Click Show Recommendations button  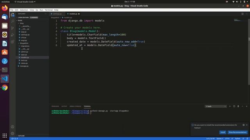pyautogui.click(x=237, y=132)
